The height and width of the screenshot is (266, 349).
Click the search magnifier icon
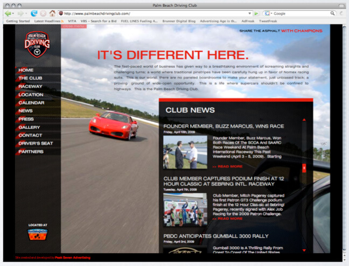pyautogui.click(x=332, y=13)
